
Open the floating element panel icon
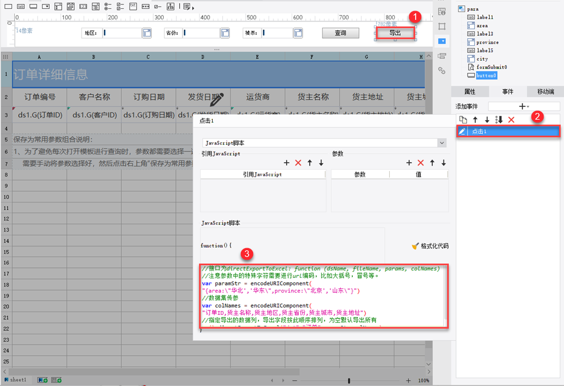442,26
